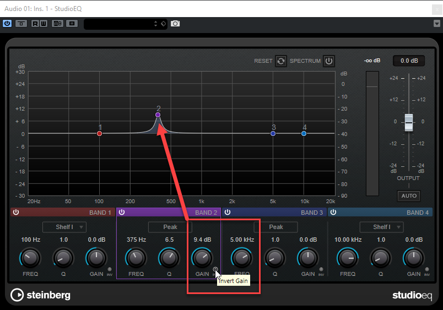Click Band 2 Q knob
443x310 pixels.
[169, 258]
